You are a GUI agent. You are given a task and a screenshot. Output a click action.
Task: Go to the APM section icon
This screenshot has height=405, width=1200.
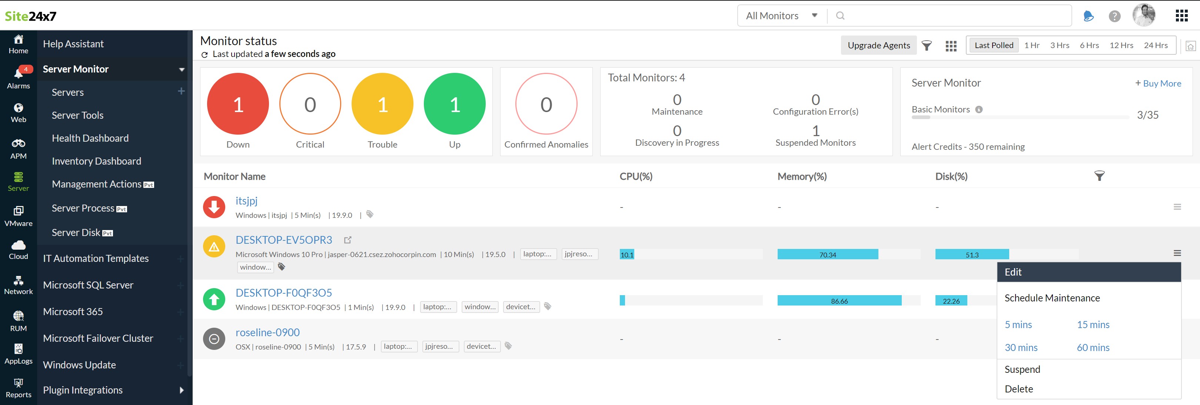coord(18,148)
